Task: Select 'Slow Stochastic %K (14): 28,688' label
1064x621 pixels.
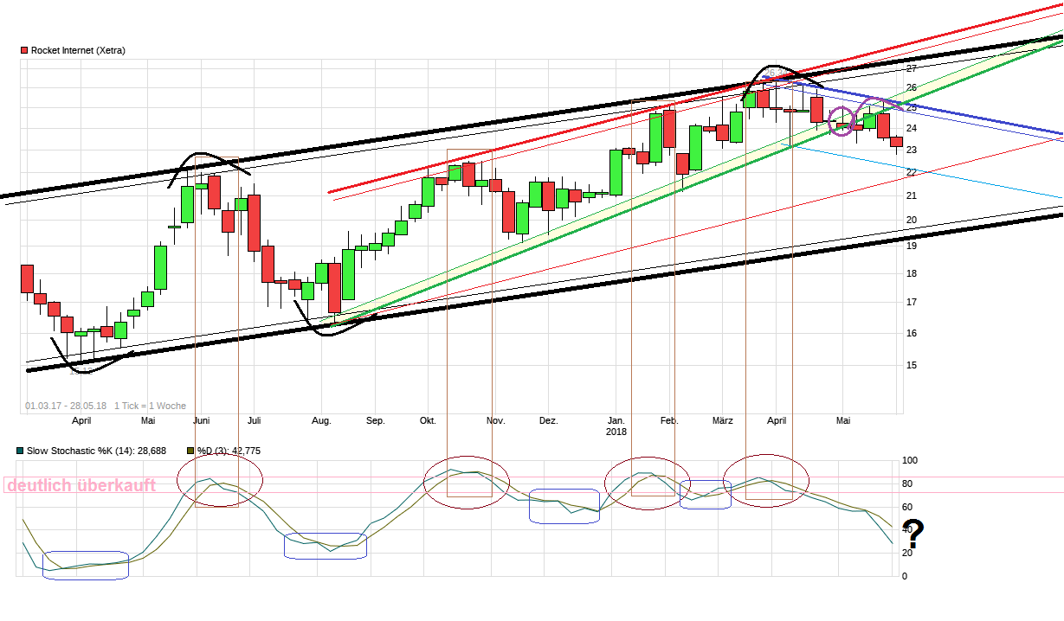Action: pyautogui.click(x=95, y=451)
